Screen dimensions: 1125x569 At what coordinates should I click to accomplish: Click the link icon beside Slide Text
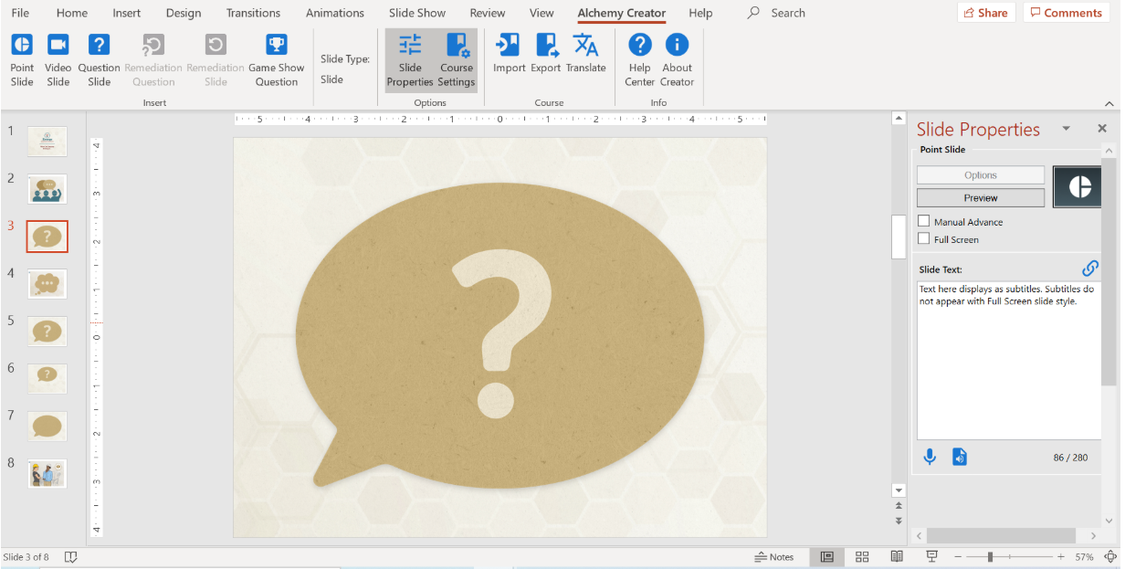(1089, 269)
